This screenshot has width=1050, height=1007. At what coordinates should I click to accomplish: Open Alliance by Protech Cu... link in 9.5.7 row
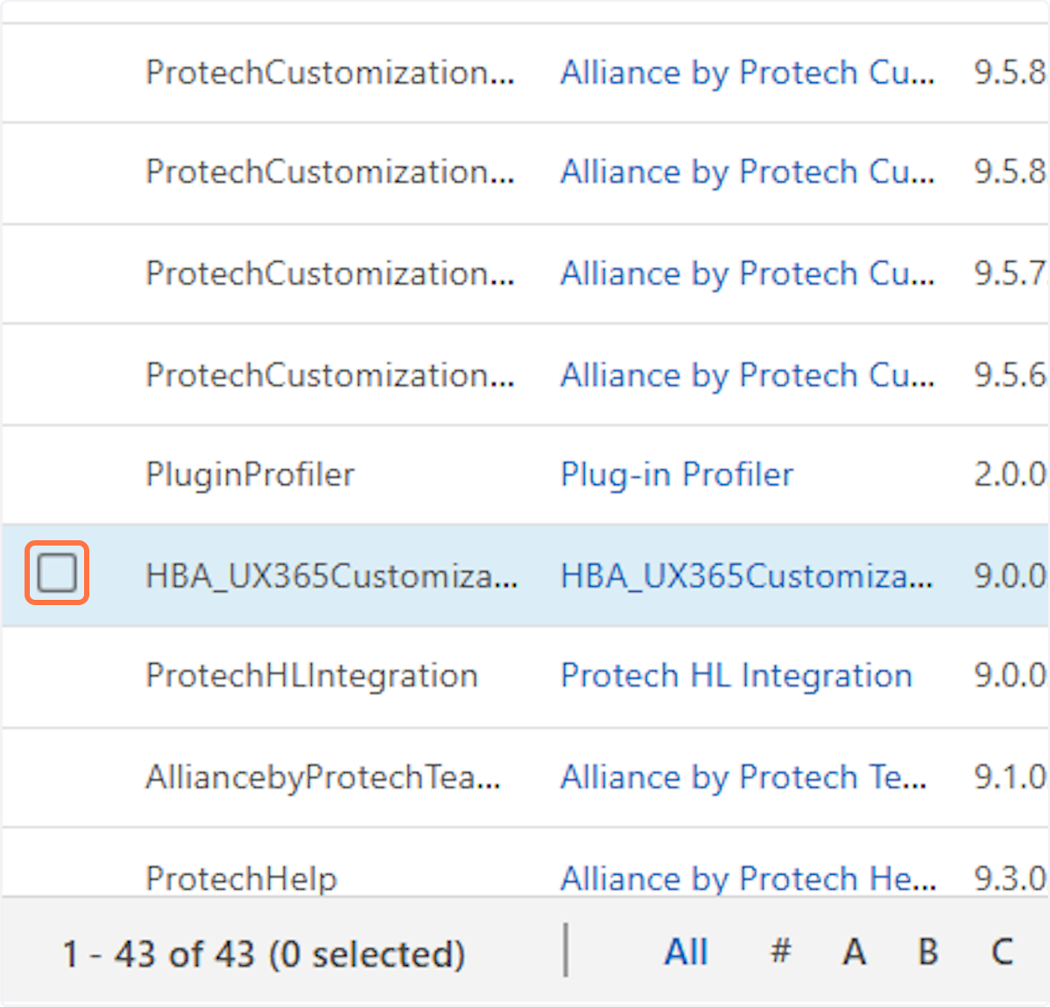(747, 274)
